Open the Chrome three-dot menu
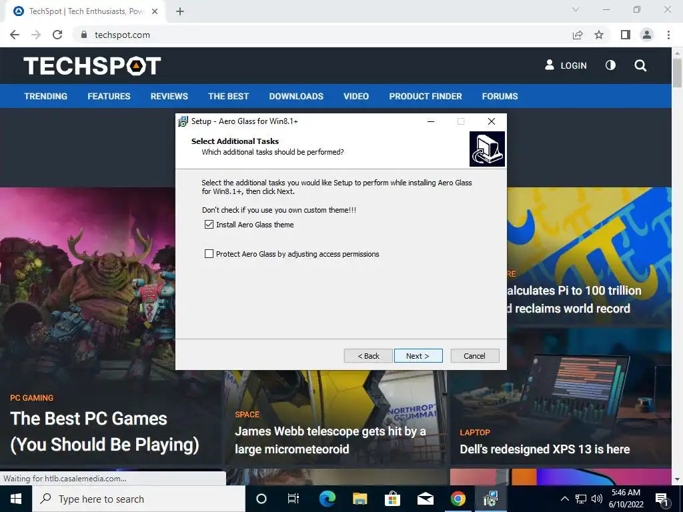Viewport: 683px width, 512px height. 668,35
